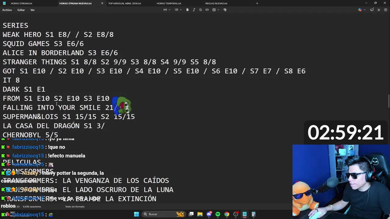
Task: Switch to TOP MENSUAL ABRIL 2026.txt tab
Action: [125, 3]
